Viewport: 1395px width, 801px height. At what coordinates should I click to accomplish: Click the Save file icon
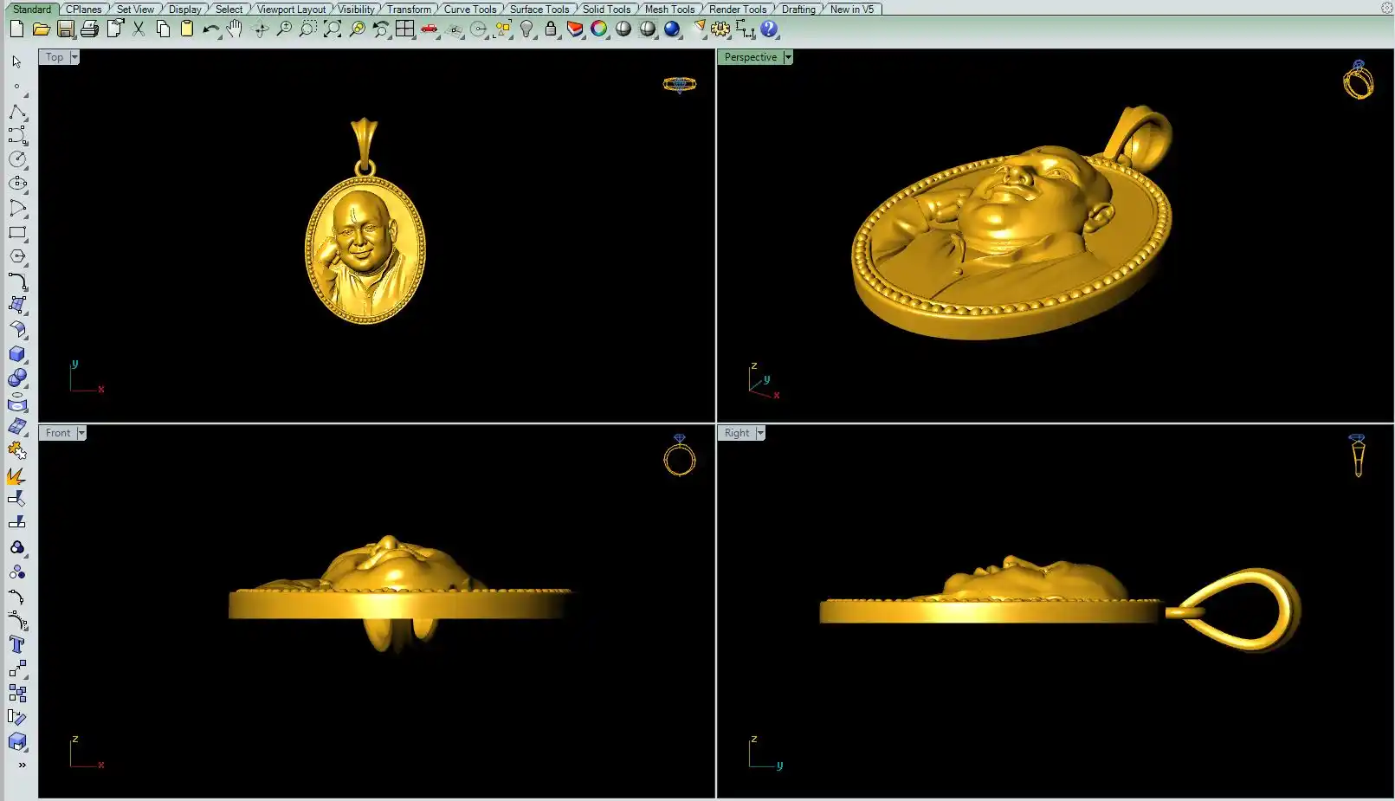tap(65, 29)
